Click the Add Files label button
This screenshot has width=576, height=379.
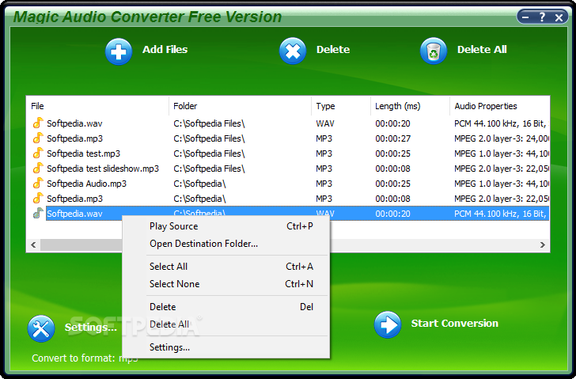165,50
